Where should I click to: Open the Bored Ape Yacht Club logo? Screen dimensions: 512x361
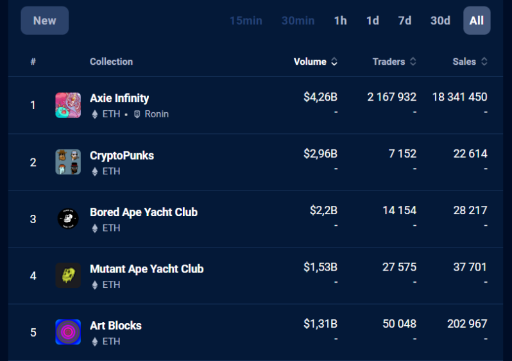68,219
